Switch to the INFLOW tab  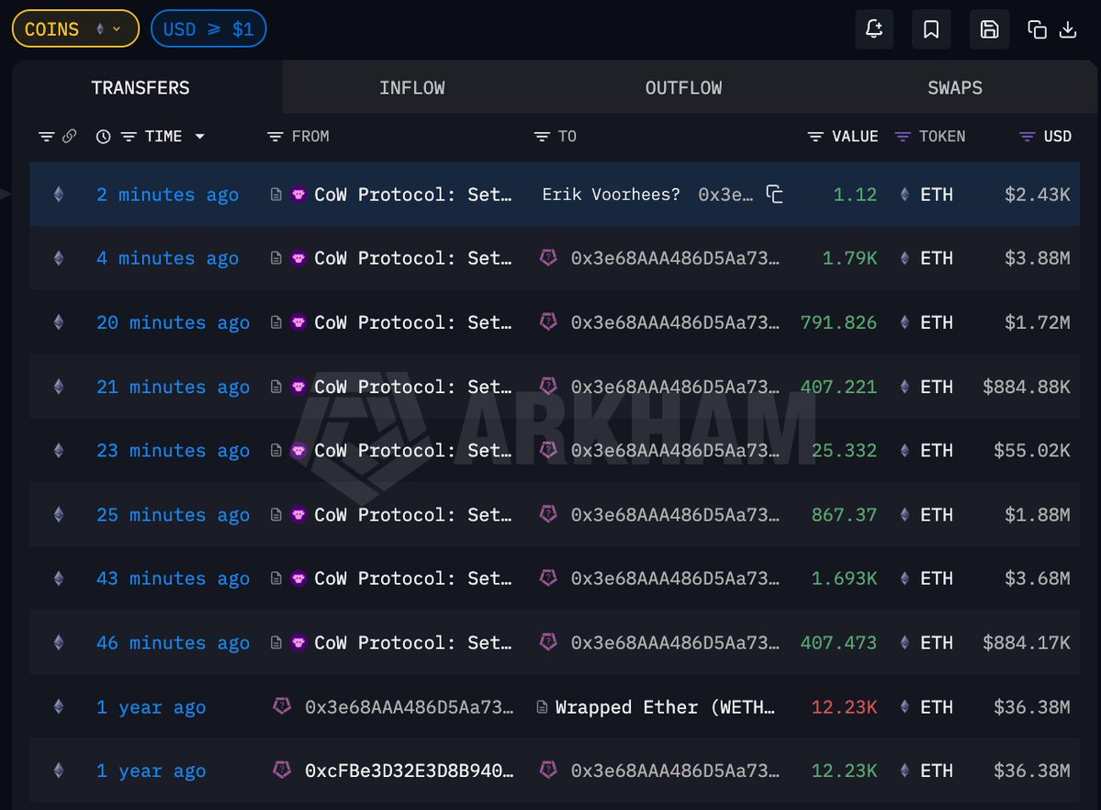[x=411, y=88]
